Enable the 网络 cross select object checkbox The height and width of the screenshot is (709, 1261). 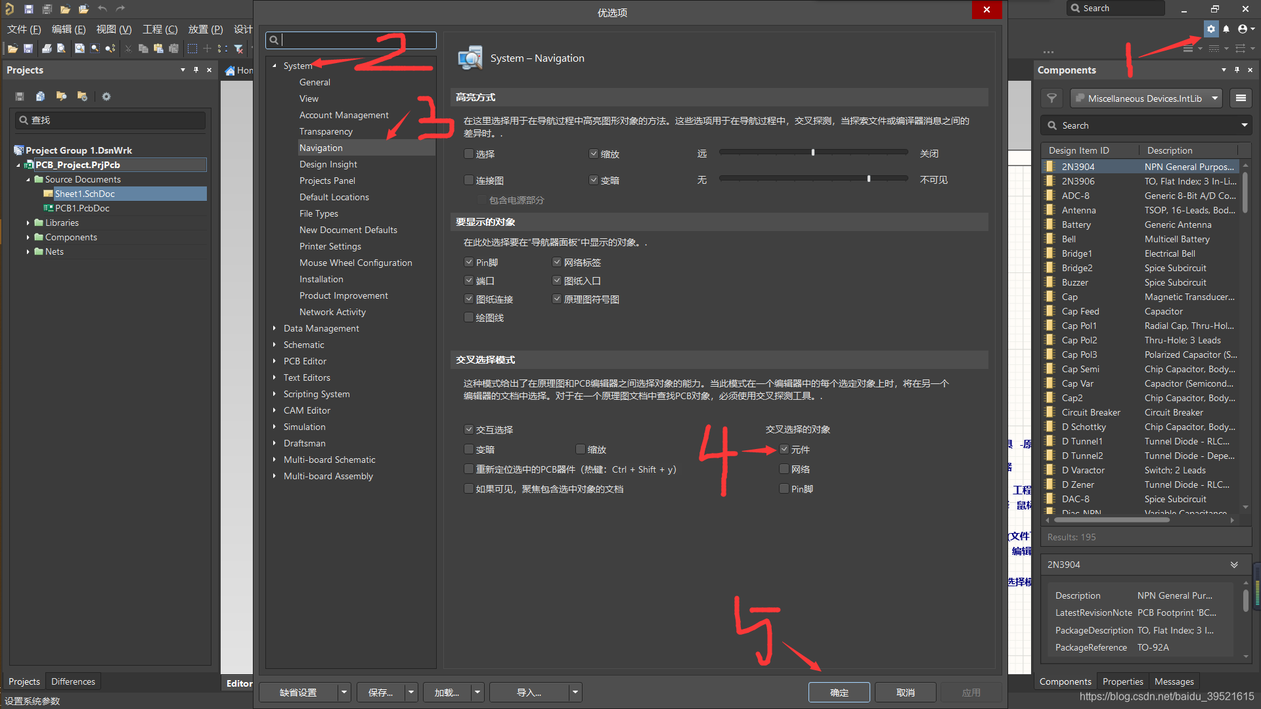(784, 469)
